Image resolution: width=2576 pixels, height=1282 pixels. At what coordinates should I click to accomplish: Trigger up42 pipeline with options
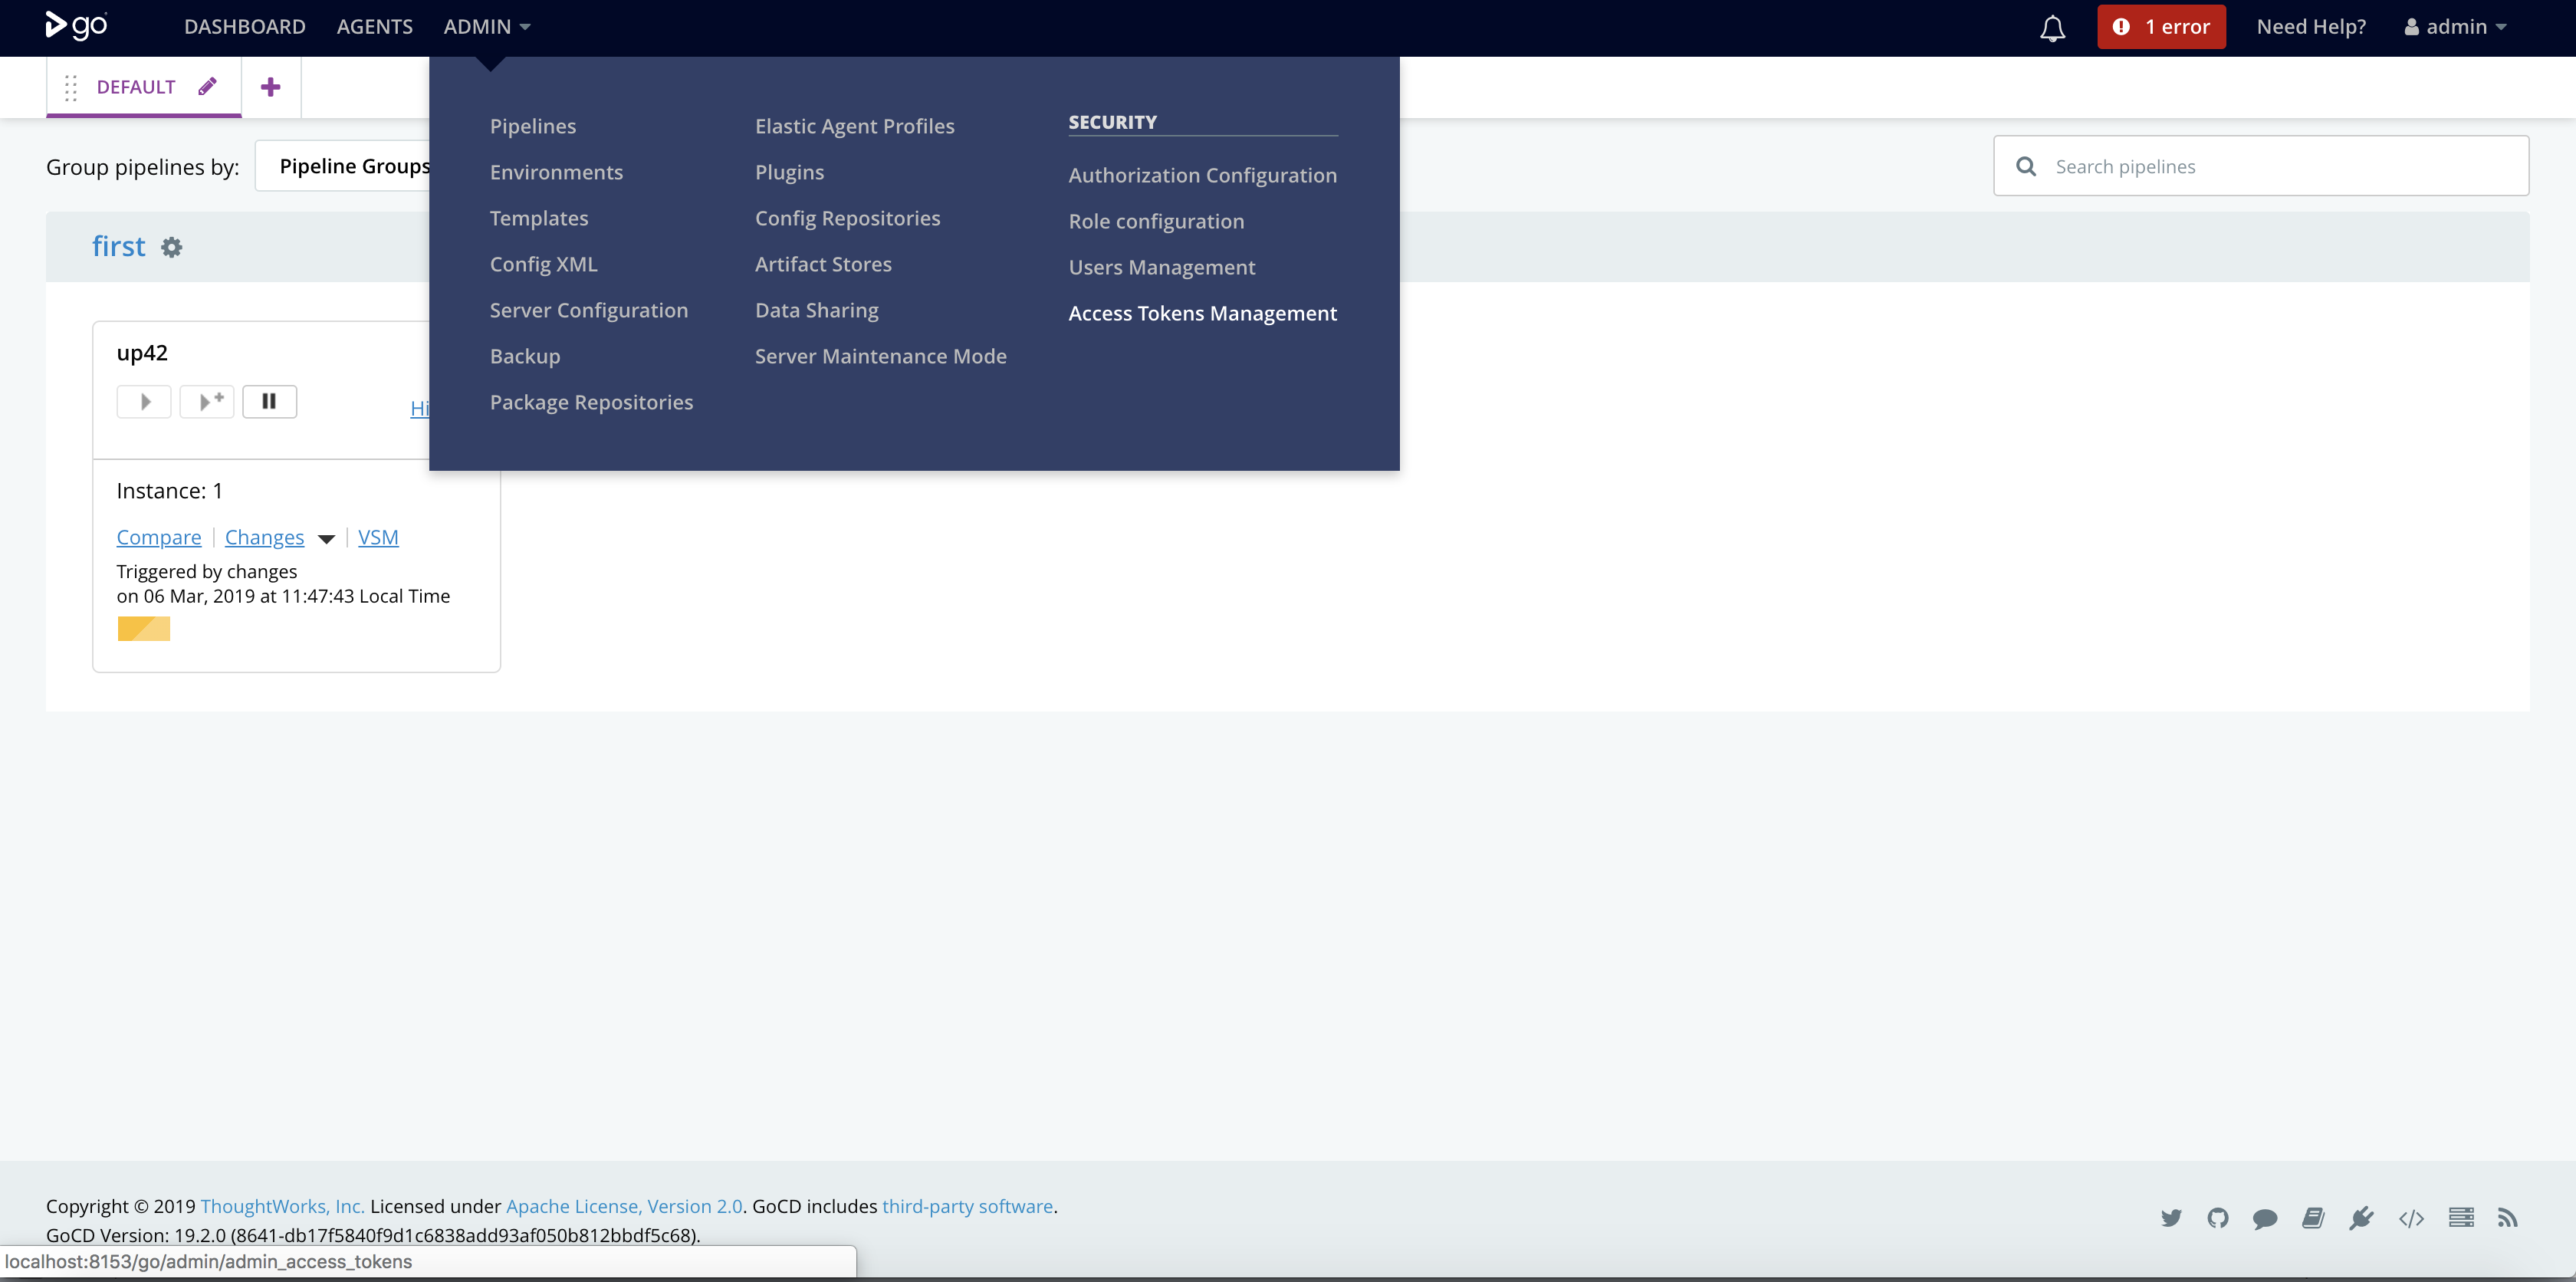(207, 402)
